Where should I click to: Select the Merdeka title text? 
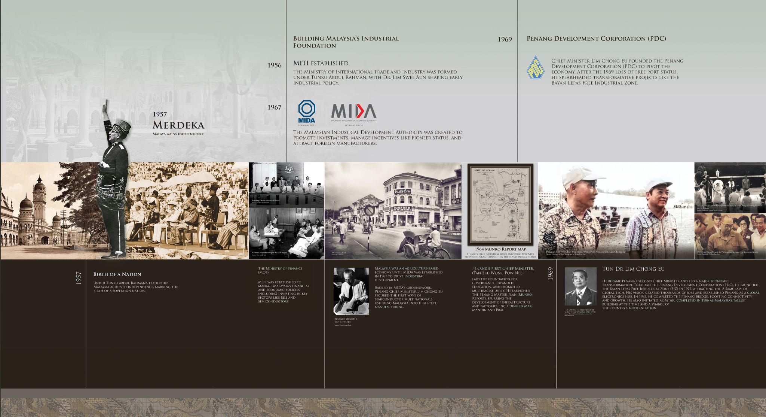pyautogui.click(x=178, y=125)
